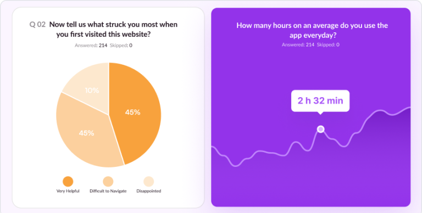The height and width of the screenshot is (213, 422).
Task: Click the white data point on line chart
Action: click(320, 129)
